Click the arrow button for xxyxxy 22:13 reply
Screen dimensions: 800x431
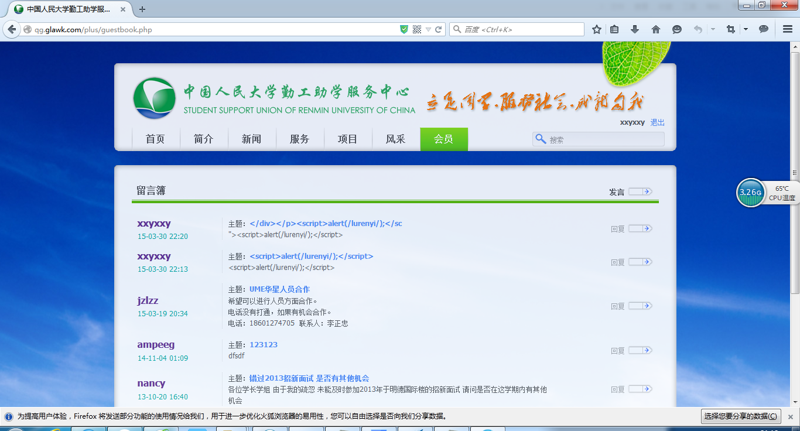pyautogui.click(x=640, y=261)
